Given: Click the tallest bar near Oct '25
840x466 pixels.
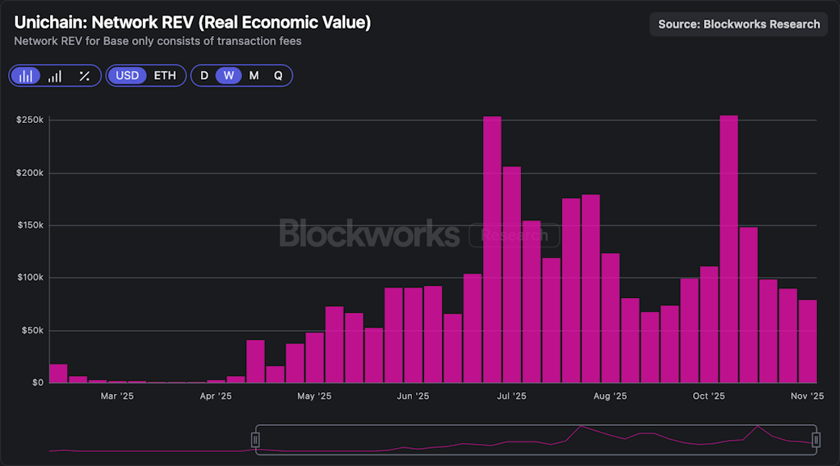Looking at the screenshot, I should tap(728, 249).
